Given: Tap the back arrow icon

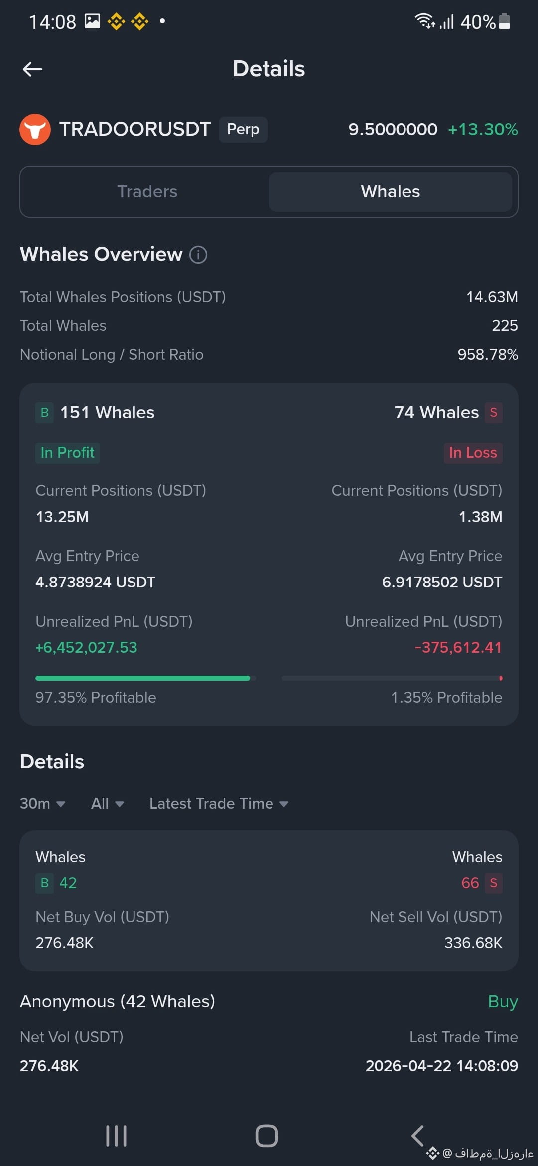Looking at the screenshot, I should [x=33, y=69].
